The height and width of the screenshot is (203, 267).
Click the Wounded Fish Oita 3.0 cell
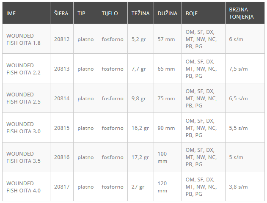point(23,128)
